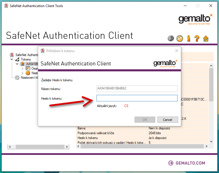The image size is (219, 173).
Task: Select the Tokeny tree node
Action: coord(26,59)
